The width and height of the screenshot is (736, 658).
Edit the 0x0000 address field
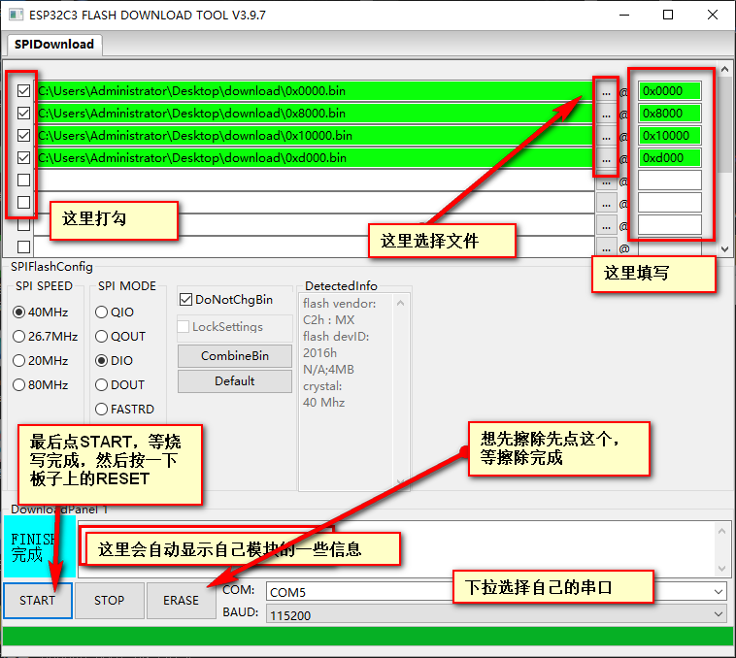(x=669, y=90)
